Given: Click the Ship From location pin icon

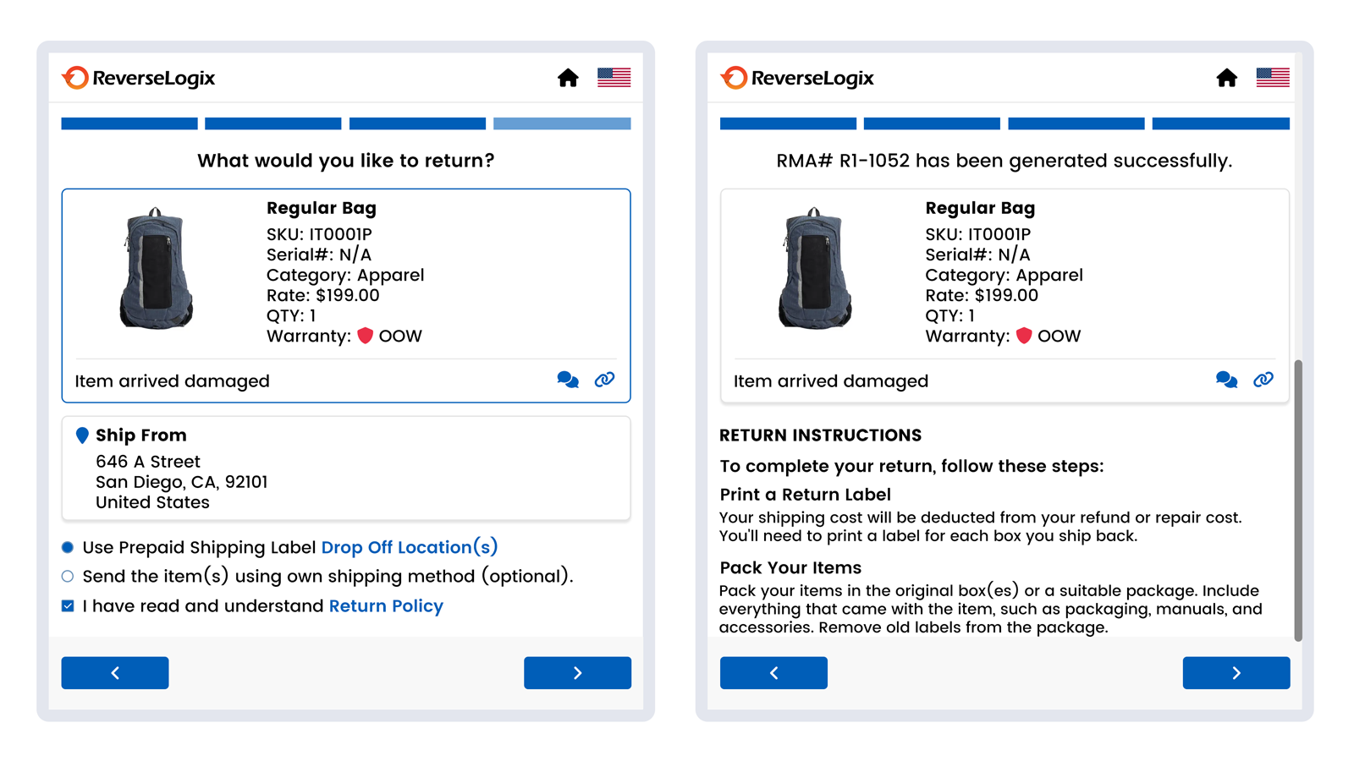Looking at the screenshot, I should coord(82,435).
